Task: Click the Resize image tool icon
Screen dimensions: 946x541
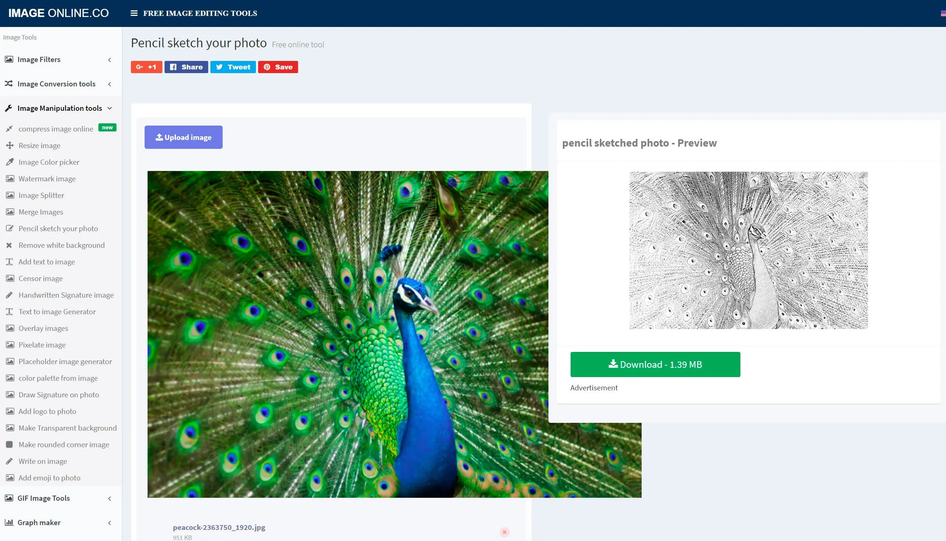Action: click(x=10, y=145)
